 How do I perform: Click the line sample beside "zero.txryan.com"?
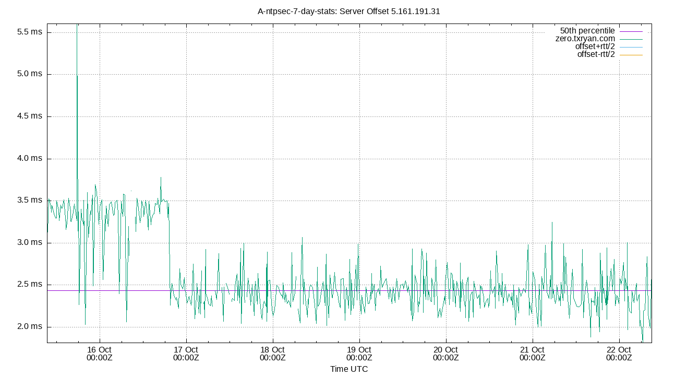pyautogui.click(x=631, y=39)
